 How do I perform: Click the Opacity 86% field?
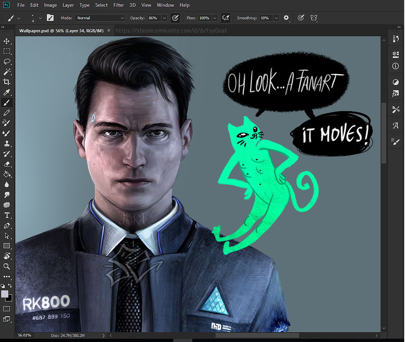point(154,18)
